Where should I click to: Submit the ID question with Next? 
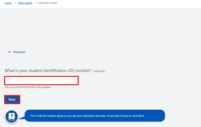click(12, 99)
